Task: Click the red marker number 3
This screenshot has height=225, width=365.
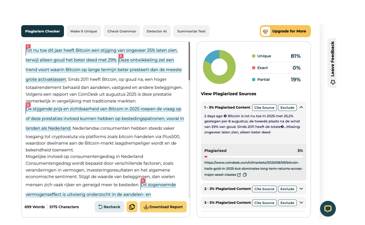Action: coord(28,105)
